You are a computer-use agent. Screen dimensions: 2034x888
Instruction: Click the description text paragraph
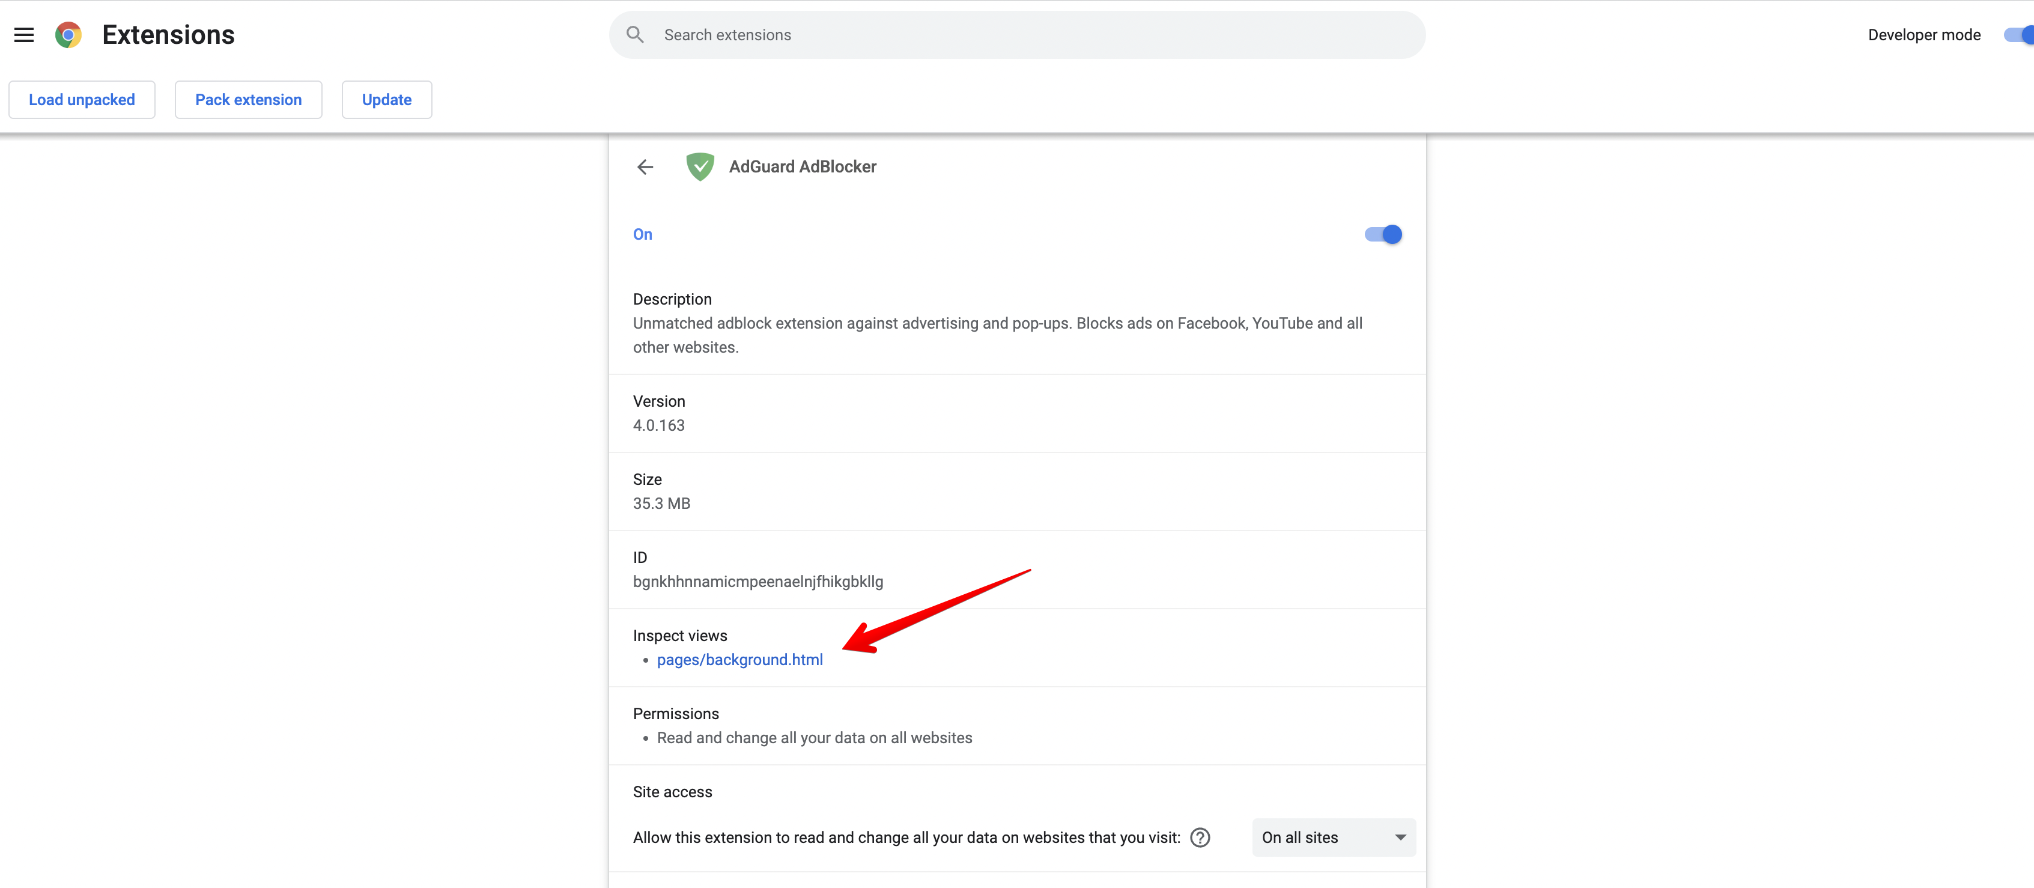point(997,335)
